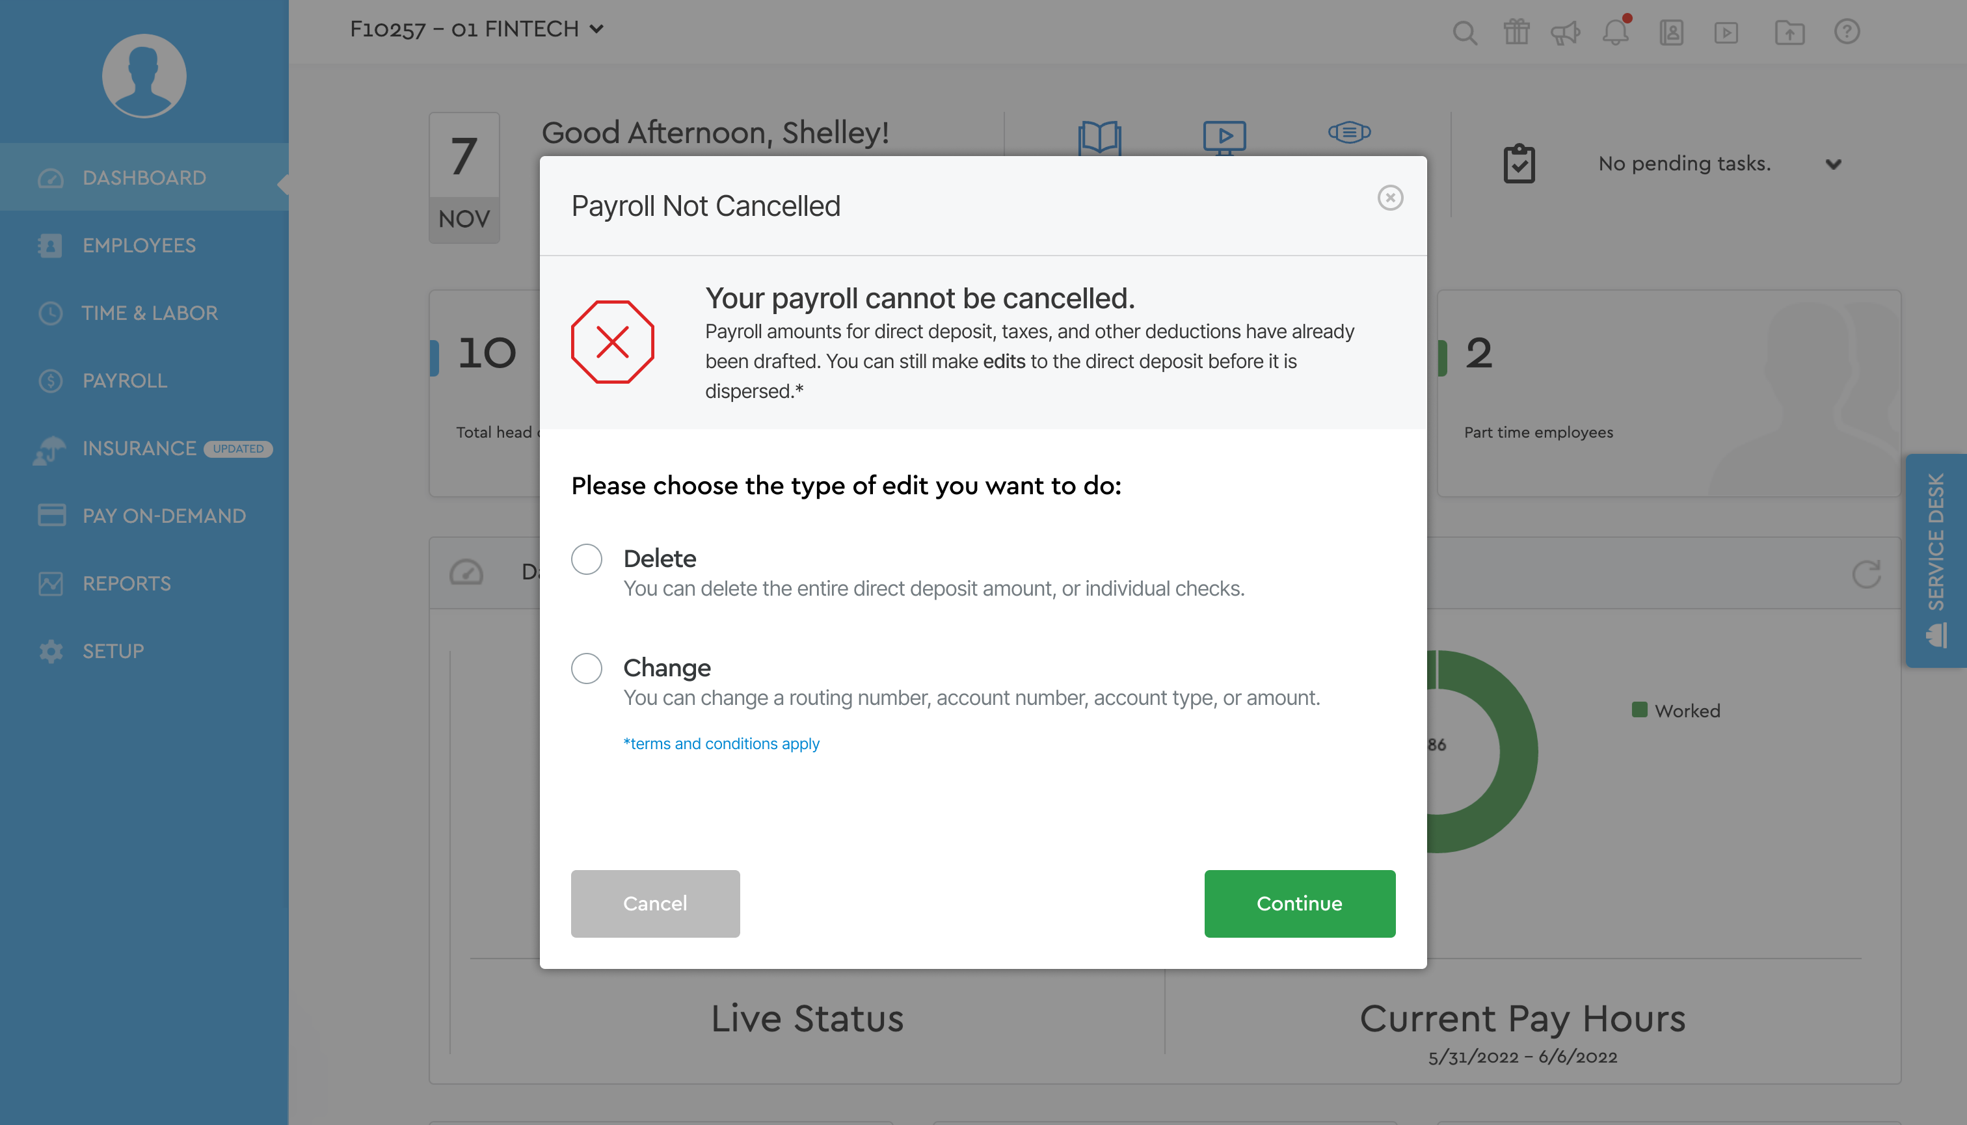
Task: Click the dashboard refresh icon
Action: [x=1866, y=574]
